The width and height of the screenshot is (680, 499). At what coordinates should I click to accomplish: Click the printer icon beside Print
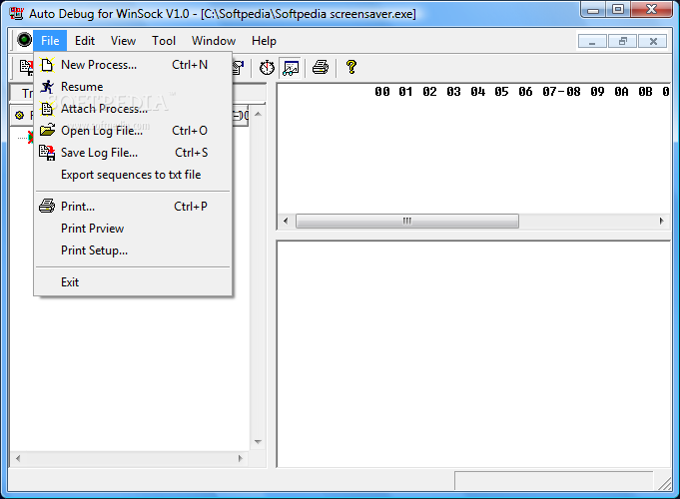click(x=47, y=206)
